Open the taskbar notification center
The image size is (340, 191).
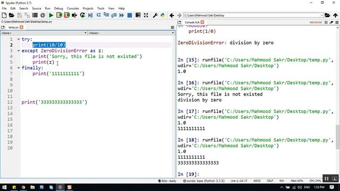tap(331, 187)
